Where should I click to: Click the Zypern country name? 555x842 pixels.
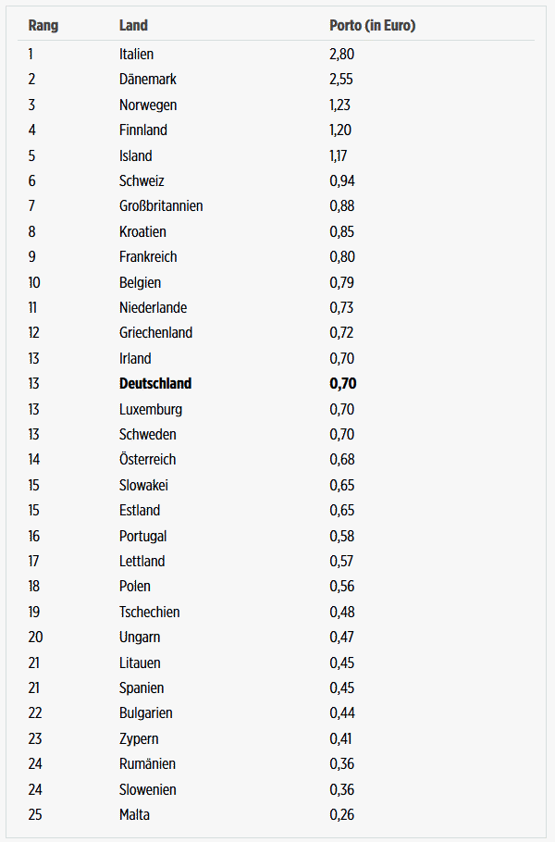pos(139,738)
